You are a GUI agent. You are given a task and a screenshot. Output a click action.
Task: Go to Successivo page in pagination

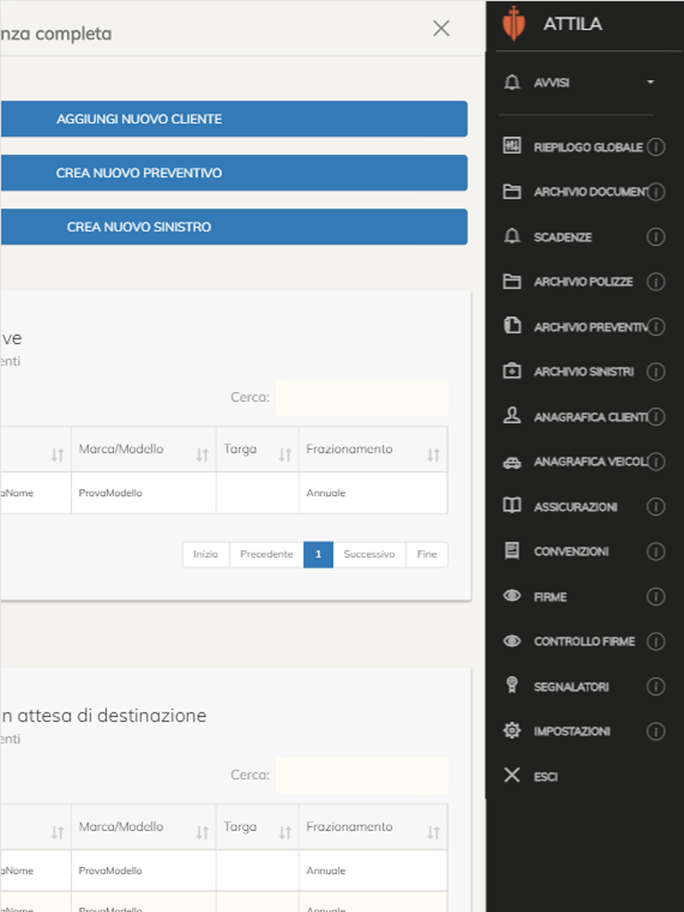click(x=369, y=554)
